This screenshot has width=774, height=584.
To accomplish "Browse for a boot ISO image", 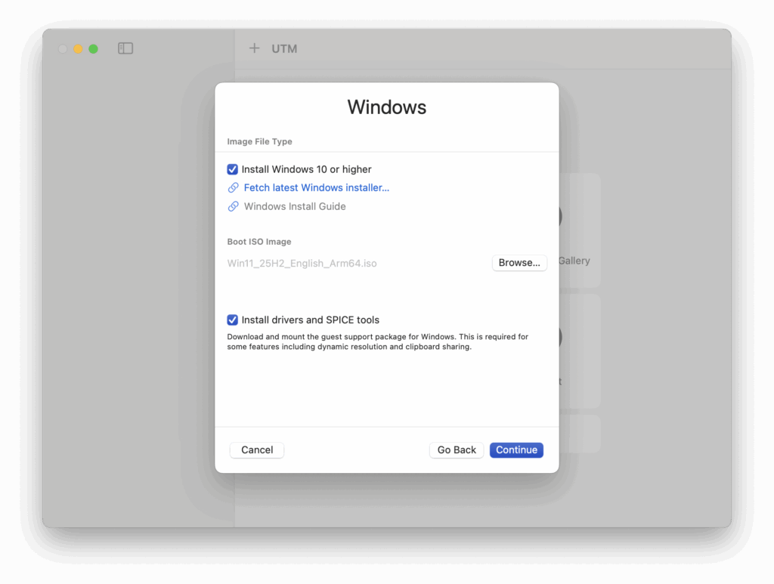I will pyautogui.click(x=519, y=263).
